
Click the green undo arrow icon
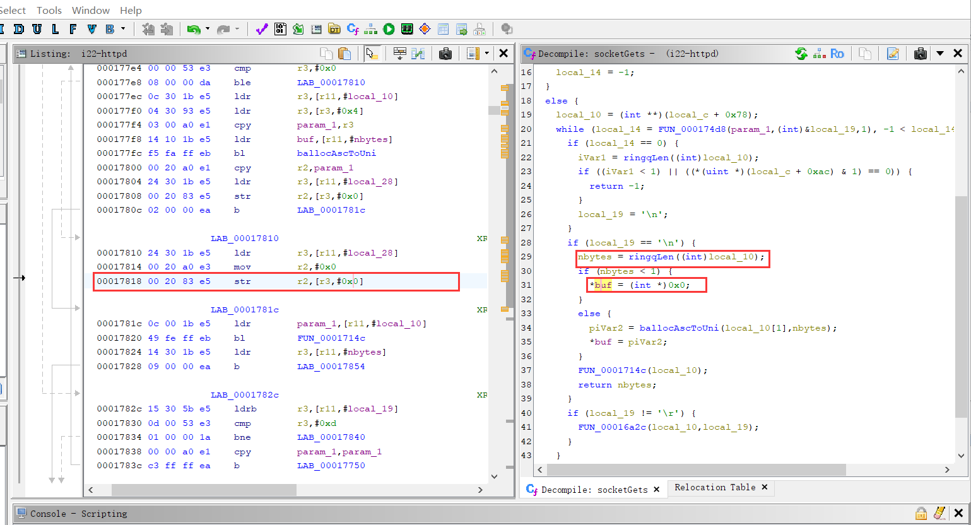pyautogui.click(x=194, y=29)
